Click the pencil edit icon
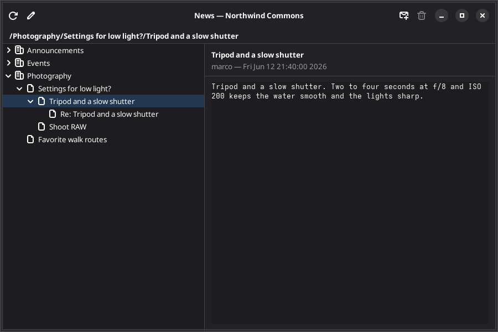498x332 pixels. (31, 15)
